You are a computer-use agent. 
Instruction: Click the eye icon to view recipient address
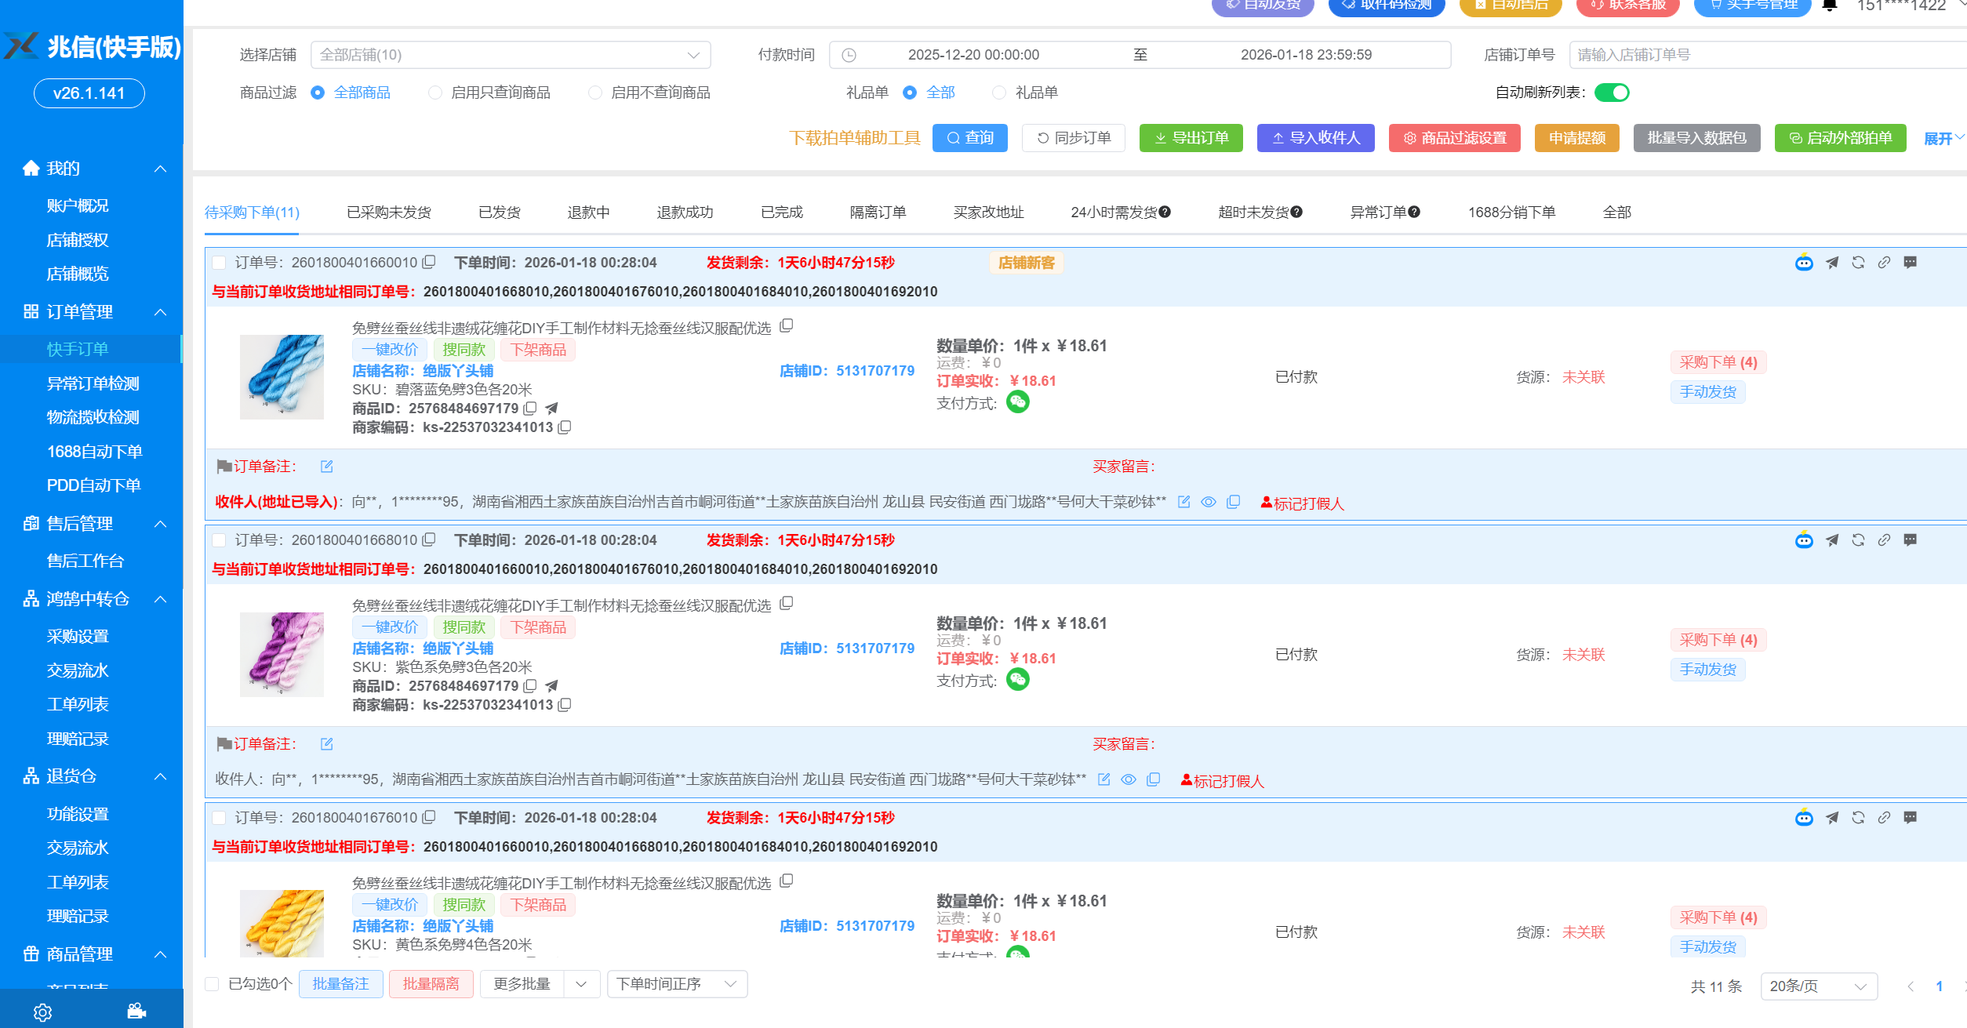pos(1208,503)
